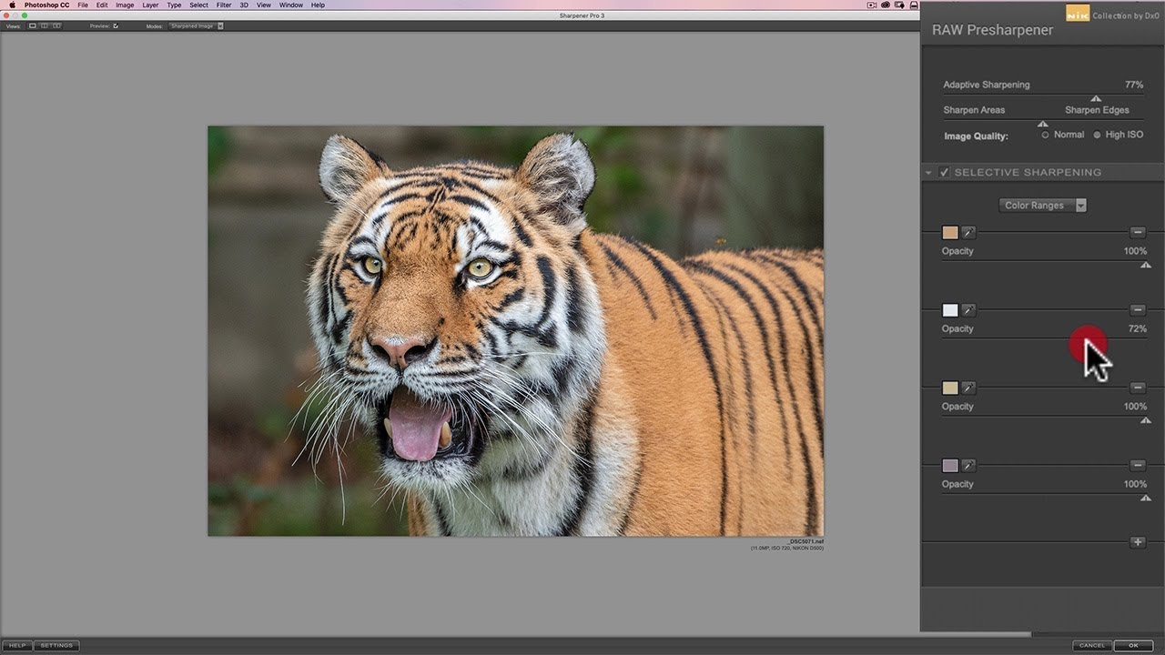Click the CANCEL button
Image resolution: width=1165 pixels, height=655 pixels.
[x=1092, y=646]
